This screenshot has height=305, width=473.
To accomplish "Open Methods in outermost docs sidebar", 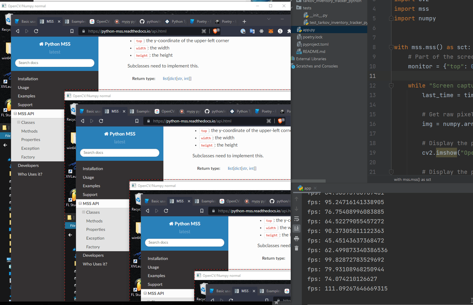I will (29, 131).
